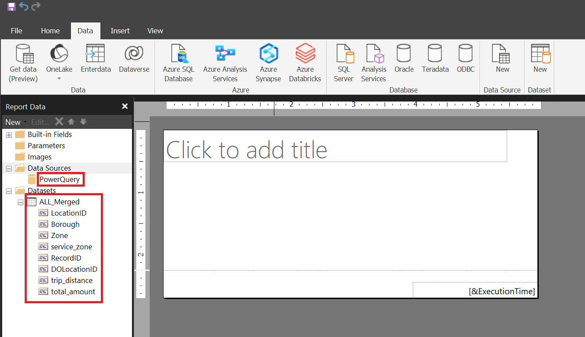Select the Enterdata ribbon icon

coord(96,58)
